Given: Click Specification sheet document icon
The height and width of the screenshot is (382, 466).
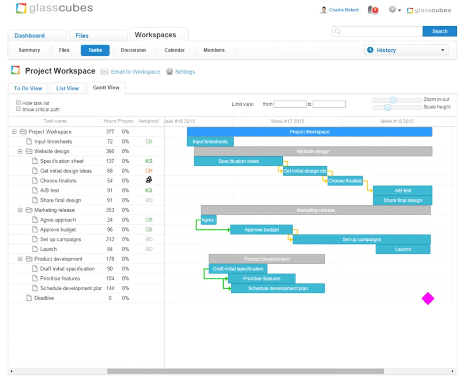Looking at the screenshot, I should coord(35,161).
